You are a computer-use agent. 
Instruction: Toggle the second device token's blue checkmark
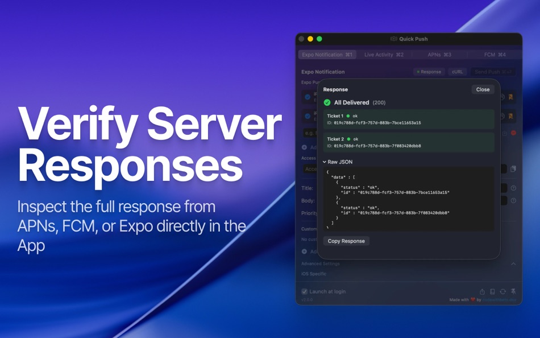[307, 114]
